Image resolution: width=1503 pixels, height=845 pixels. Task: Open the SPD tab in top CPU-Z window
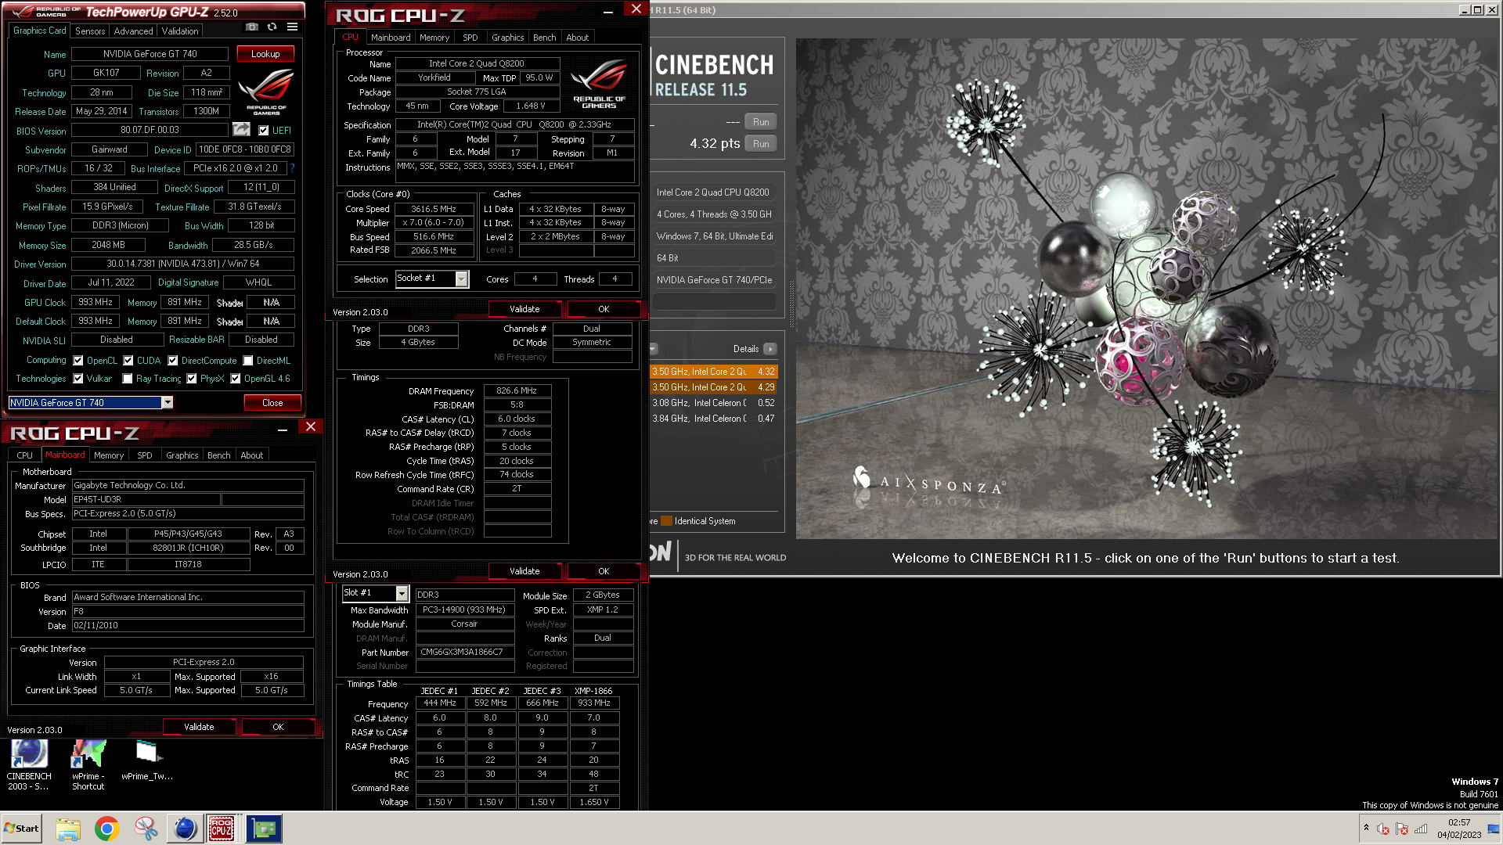click(470, 38)
